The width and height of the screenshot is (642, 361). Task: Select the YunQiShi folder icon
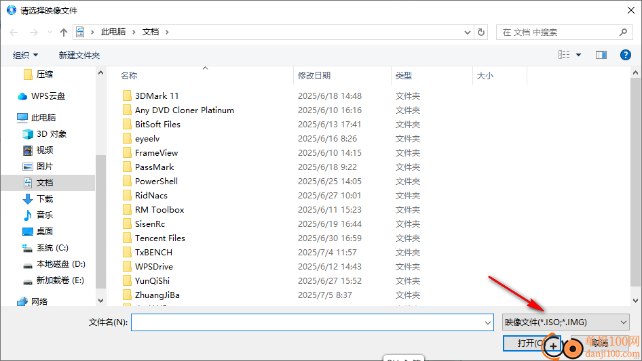point(127,281)
